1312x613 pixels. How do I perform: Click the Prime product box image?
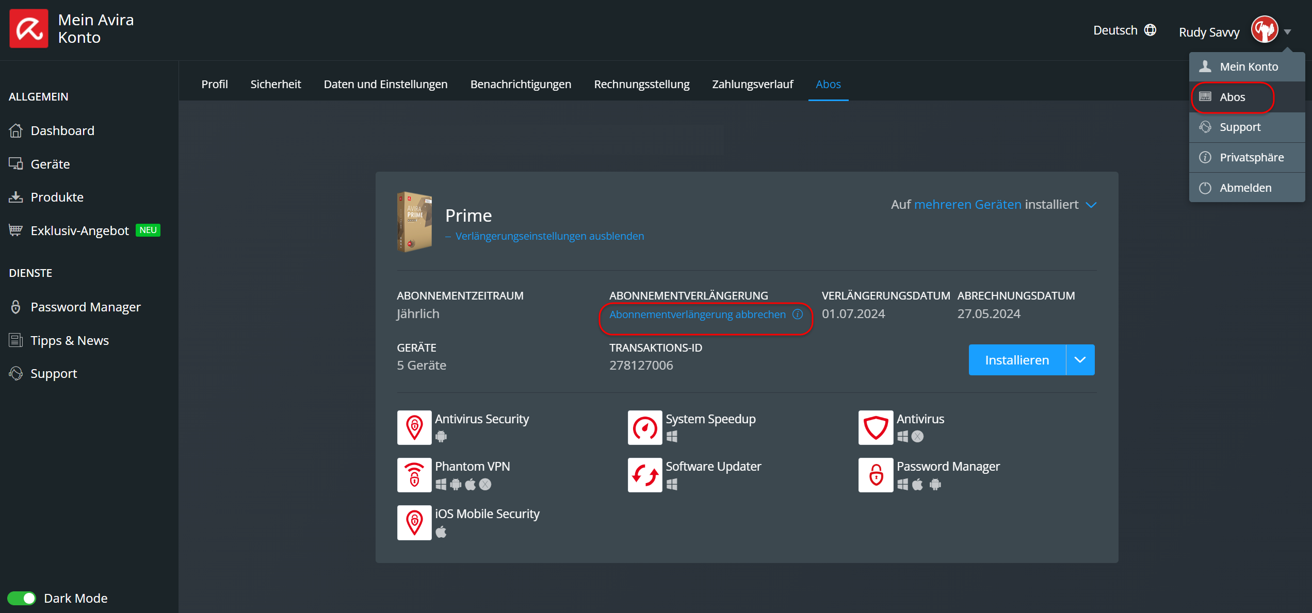point(414,222)
